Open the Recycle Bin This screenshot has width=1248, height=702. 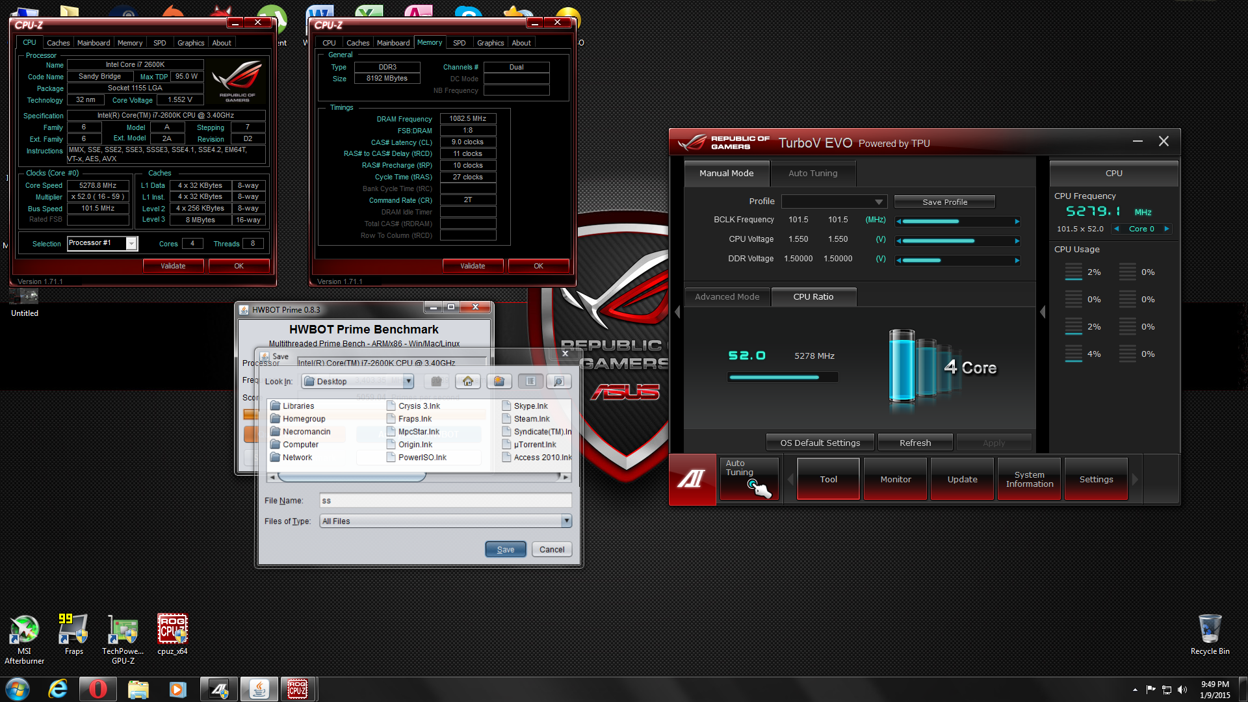tap(1210, 635)
